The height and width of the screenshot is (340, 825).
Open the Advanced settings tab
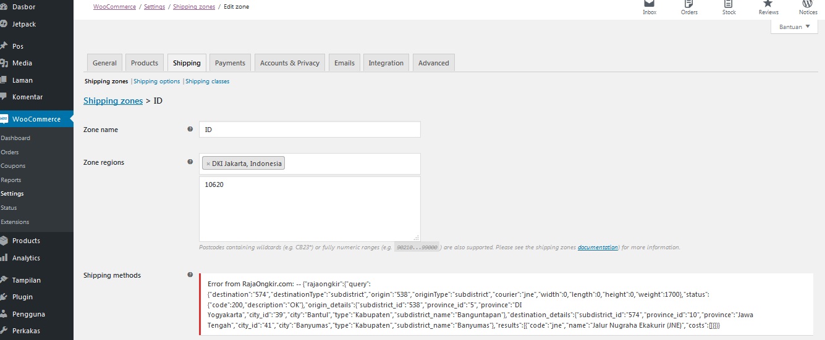[434, 63]
